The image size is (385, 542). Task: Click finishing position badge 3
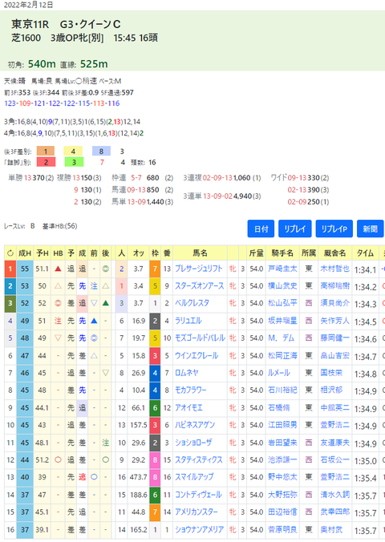10,303
